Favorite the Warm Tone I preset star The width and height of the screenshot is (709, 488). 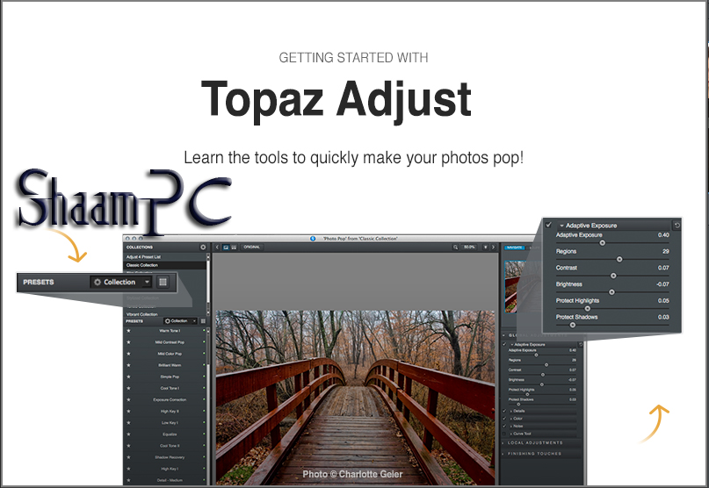(128, 331)
